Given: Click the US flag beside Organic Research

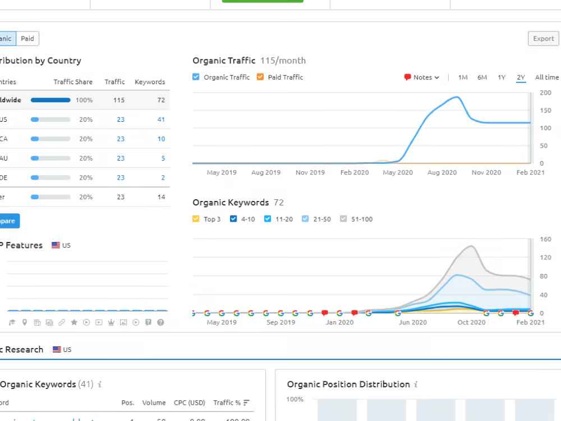Looking at the screenshot, I should point(57,349).
